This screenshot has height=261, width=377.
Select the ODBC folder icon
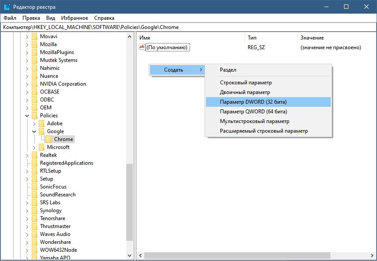(x=35, y=100)
